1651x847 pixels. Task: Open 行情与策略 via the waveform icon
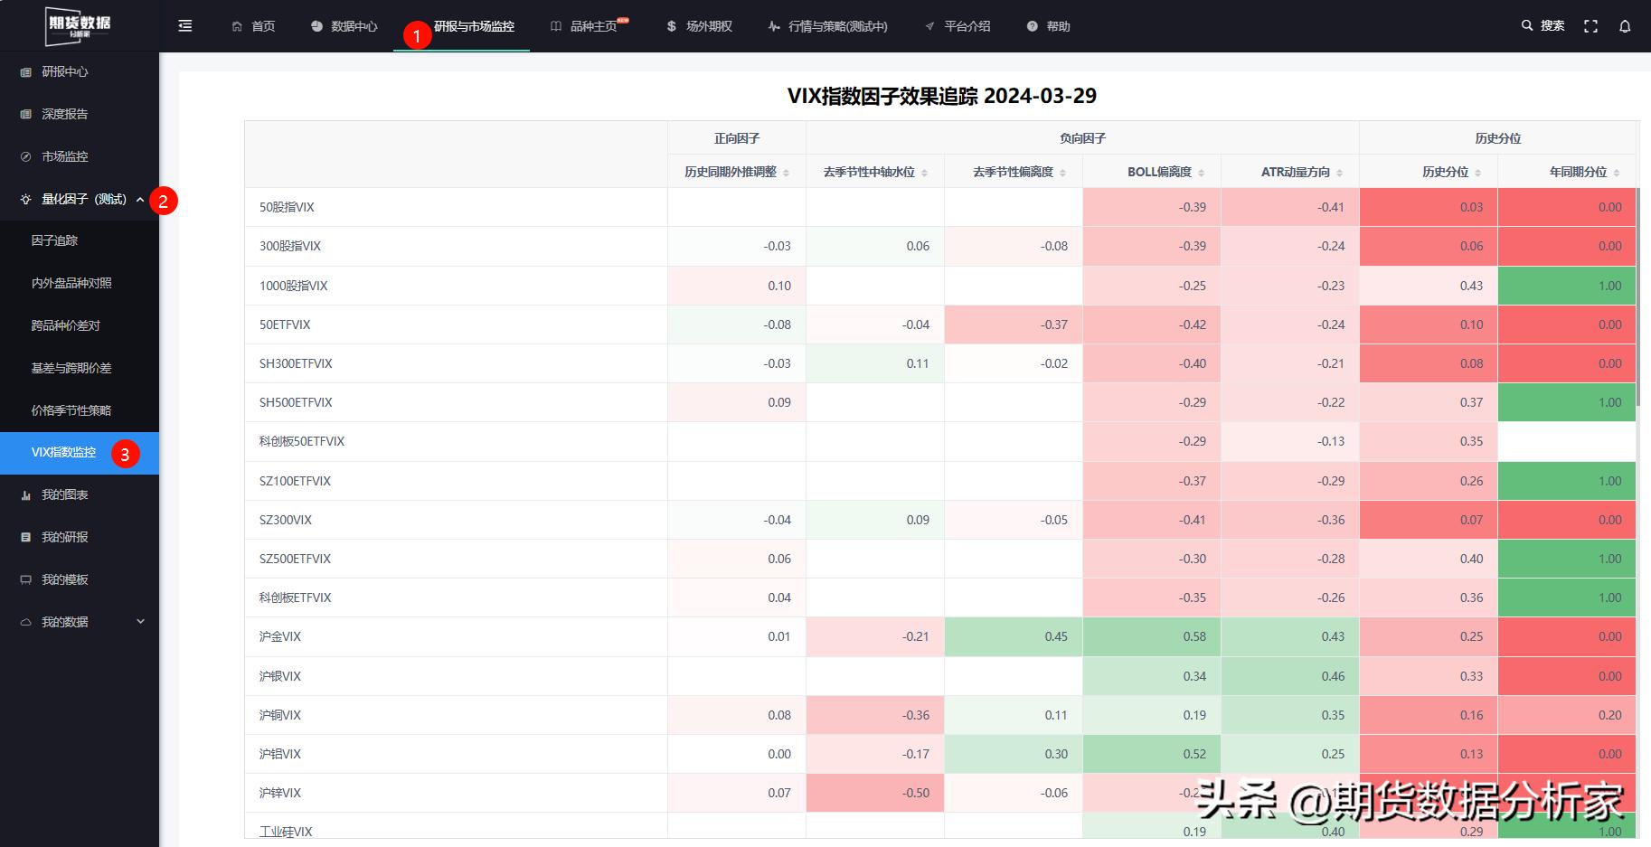pyautogui.click(x=773, y=25)
